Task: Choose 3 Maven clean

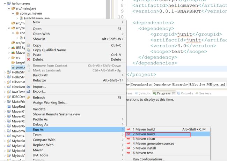Action: click(x=168, y=139)
